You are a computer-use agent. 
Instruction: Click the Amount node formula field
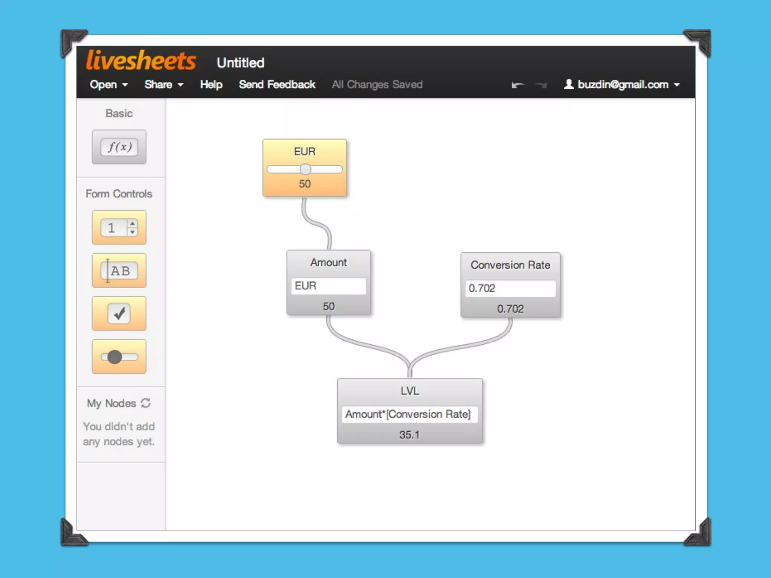click(x=328, y=286)
